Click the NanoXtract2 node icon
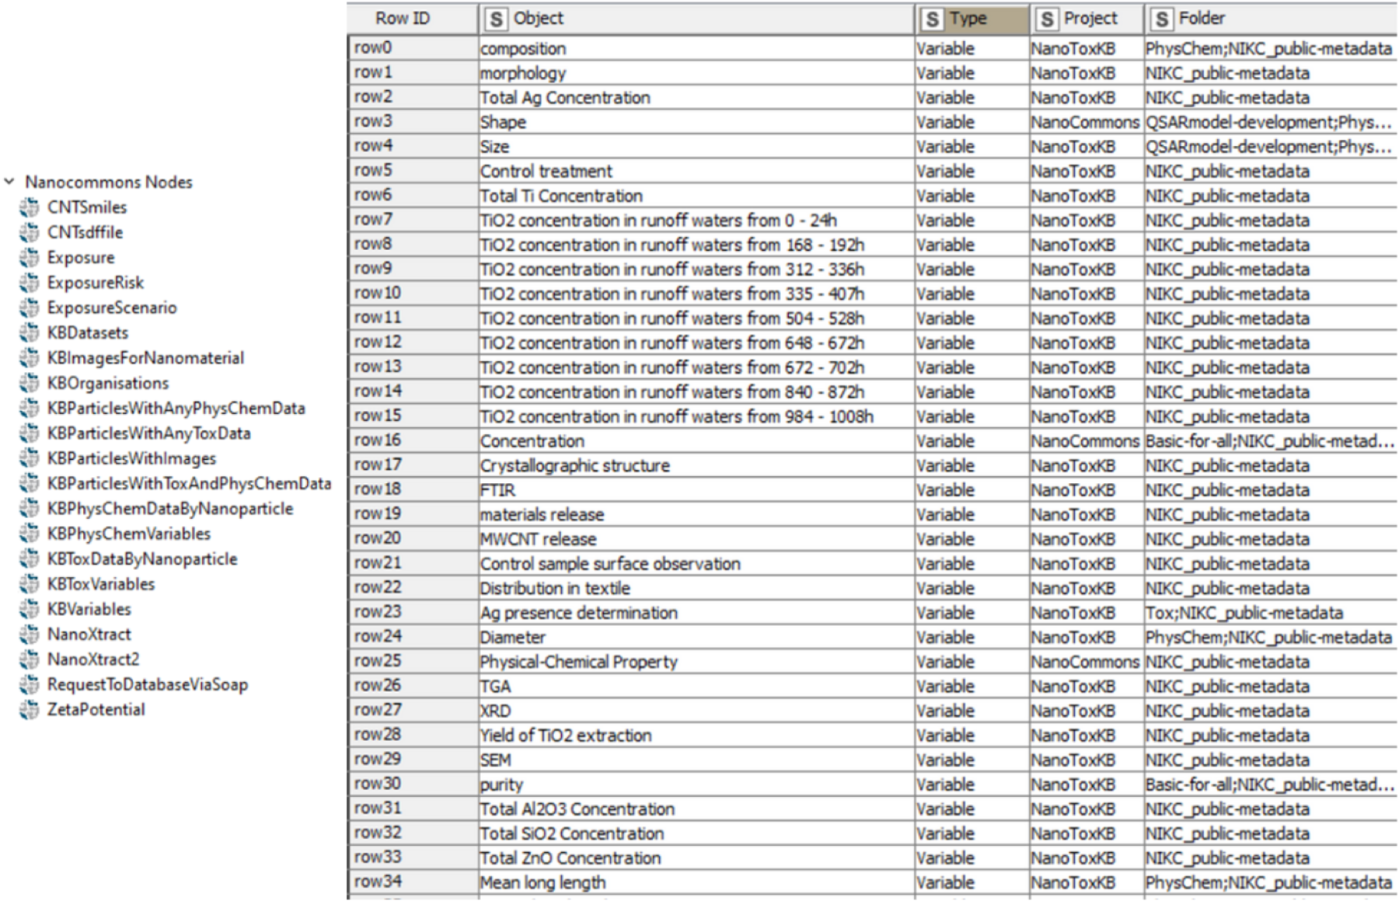The width and height of the screenshot is (1399, 901). [30, 659]
